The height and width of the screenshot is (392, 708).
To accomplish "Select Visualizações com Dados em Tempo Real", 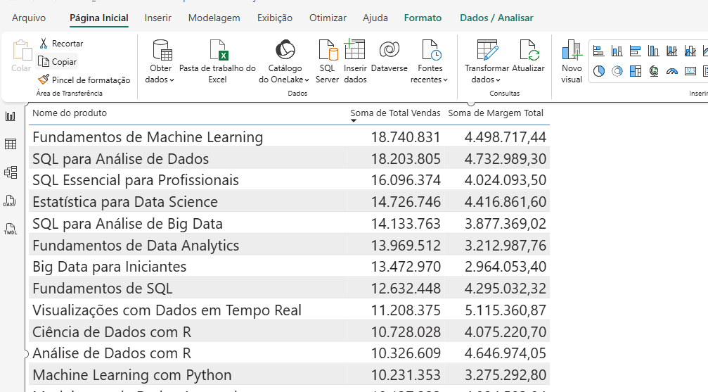I will pyautogui.click(x=167, y=310).
